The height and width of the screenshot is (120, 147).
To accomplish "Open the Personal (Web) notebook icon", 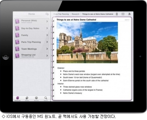I will click(17, 22).
